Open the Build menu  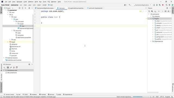[x=36, y=2]
